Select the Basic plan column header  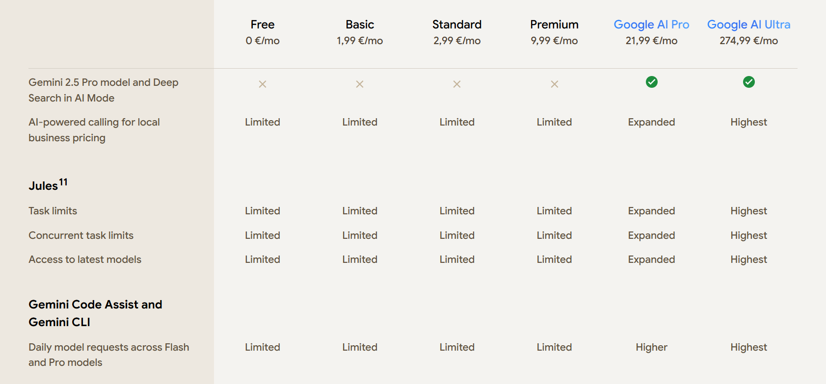coord(360,25)
